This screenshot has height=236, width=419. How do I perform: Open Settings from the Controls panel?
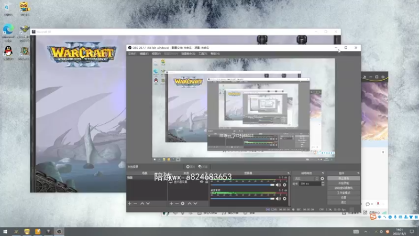tap(344, 198)
